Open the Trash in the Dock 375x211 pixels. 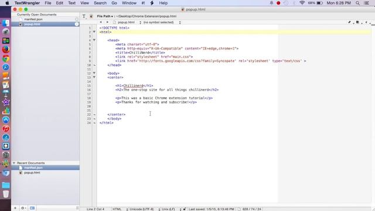click(6, 194)
